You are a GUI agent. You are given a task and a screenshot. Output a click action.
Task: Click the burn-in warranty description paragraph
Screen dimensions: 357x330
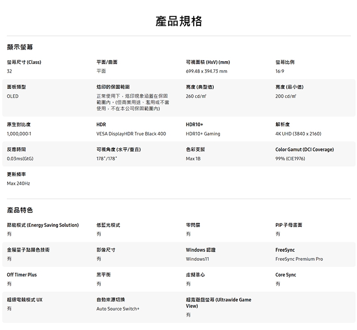click(x=132, y=102)
